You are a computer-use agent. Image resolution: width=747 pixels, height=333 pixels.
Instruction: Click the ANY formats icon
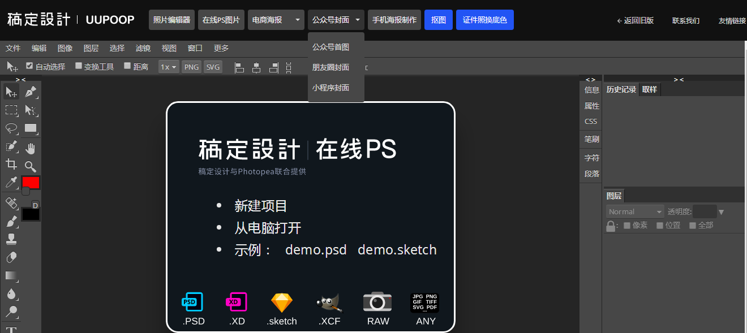(425, 302)
